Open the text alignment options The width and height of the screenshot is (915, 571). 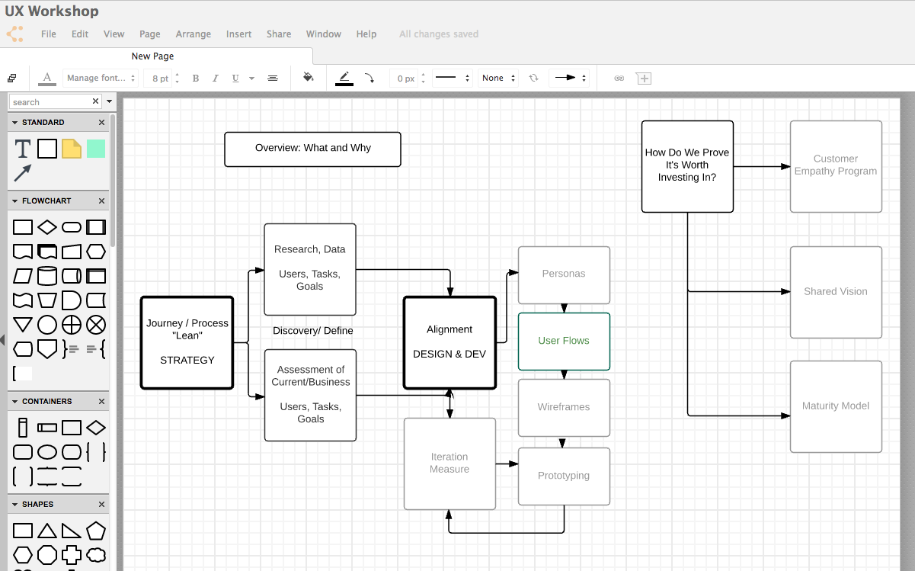[273, 78]
